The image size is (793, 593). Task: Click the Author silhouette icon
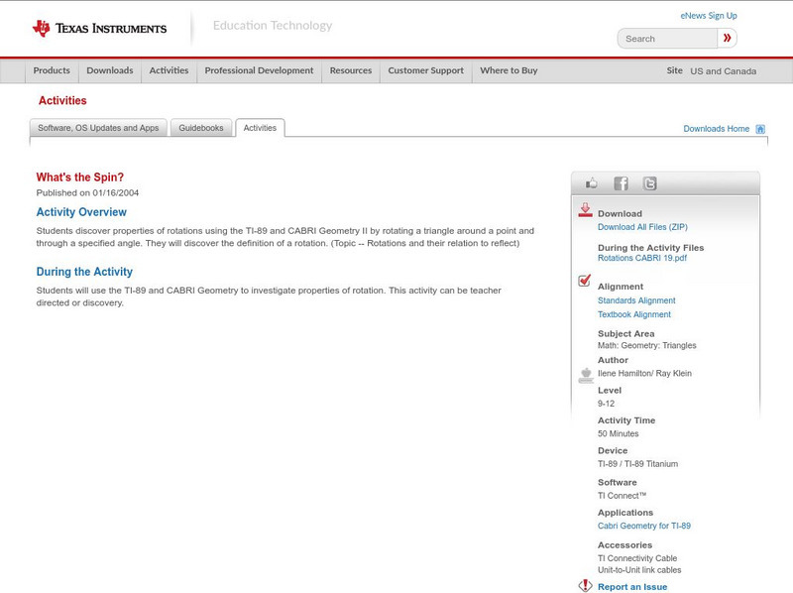click(585, 376)
